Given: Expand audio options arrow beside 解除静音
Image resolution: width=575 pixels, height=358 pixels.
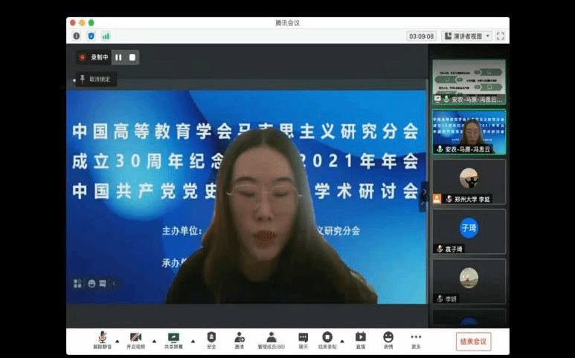Looking at the screenshot, I should coord(118,341).
